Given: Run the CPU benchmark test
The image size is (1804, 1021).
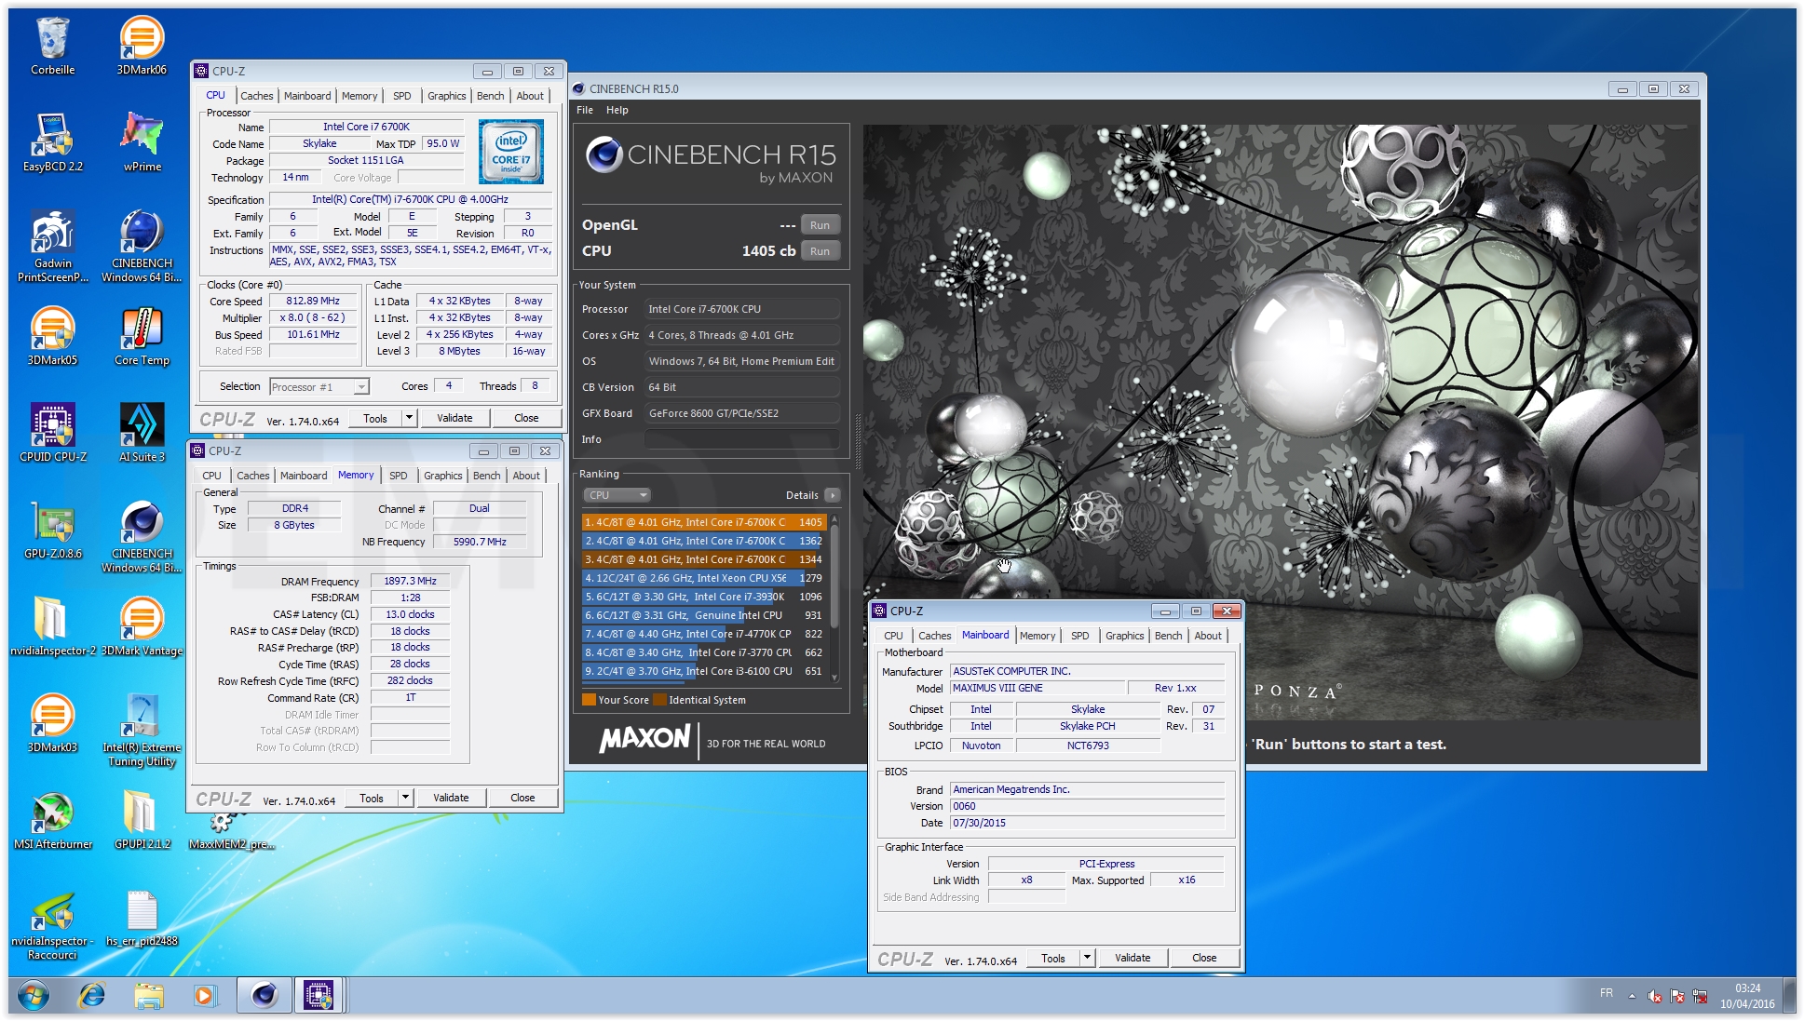Looking at the screenshot, I should (x=820, y=251).
